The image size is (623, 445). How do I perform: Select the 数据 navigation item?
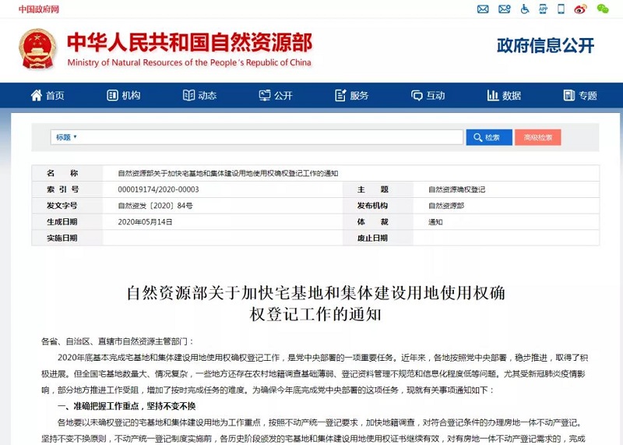coord(504,95)
